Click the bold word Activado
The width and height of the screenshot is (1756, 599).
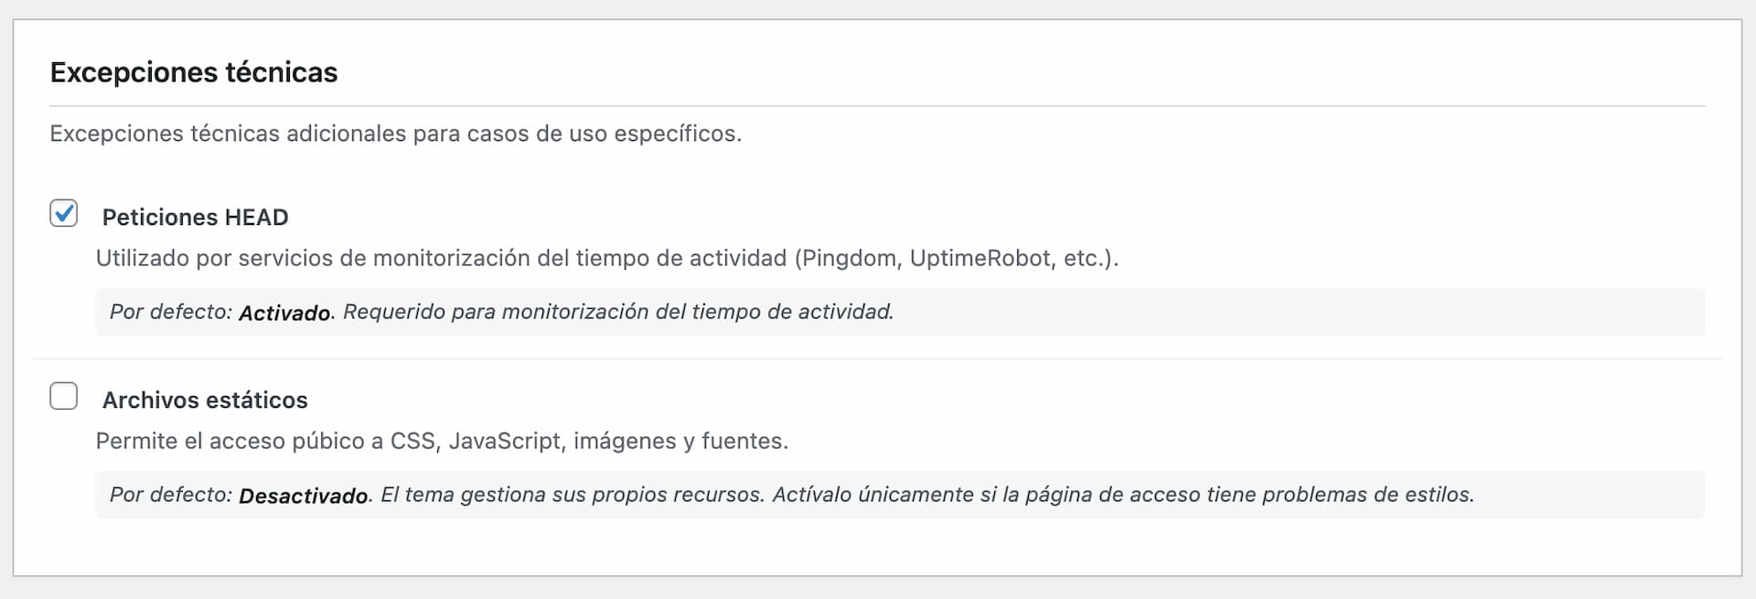tap(284, 313)
